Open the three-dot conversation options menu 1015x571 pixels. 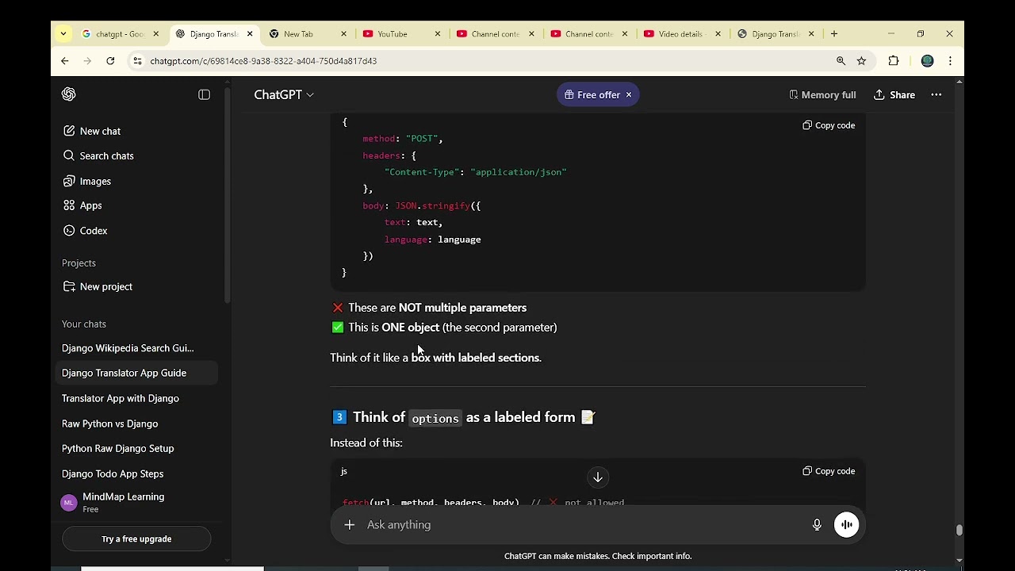[x=936, y=94]
